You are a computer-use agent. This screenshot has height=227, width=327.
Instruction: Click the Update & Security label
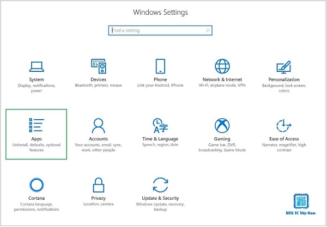(160, 198)
